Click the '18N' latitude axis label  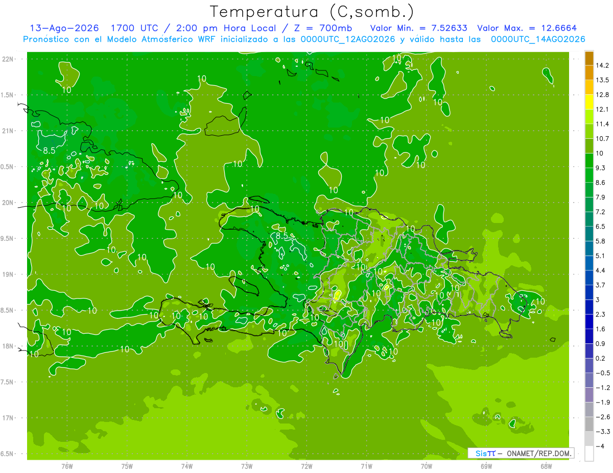pyautogui.click(x=9, y=346)
